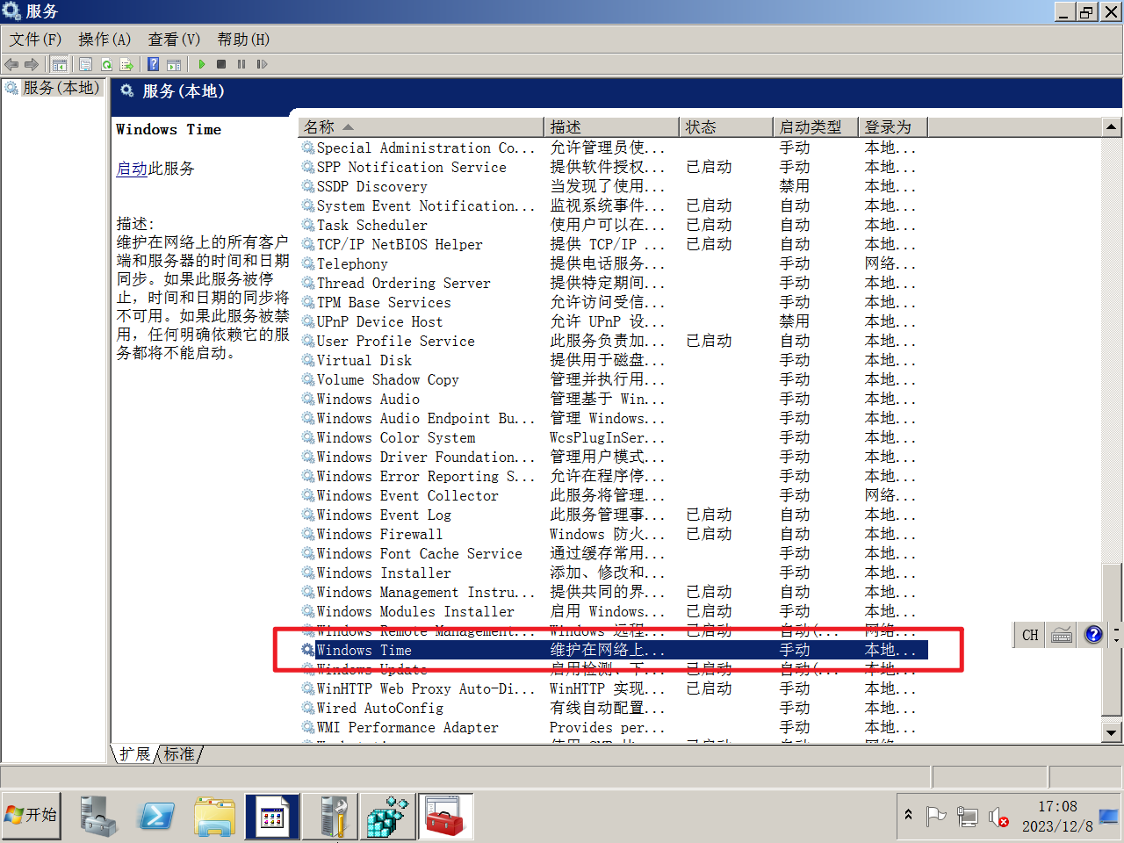Image resolution: width=1124 pixels, height=843 pixels.
Task: Click the muted volume tray icon
Action: point(998,818)
